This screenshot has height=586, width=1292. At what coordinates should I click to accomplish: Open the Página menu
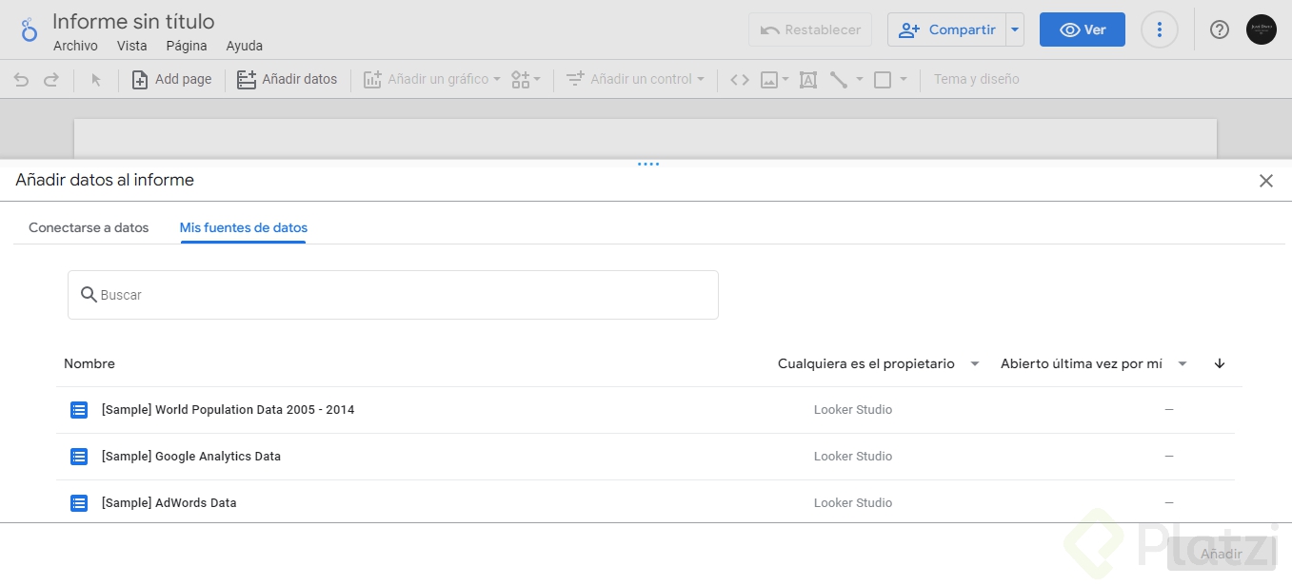pyautogui.click(x=187, y=46)
